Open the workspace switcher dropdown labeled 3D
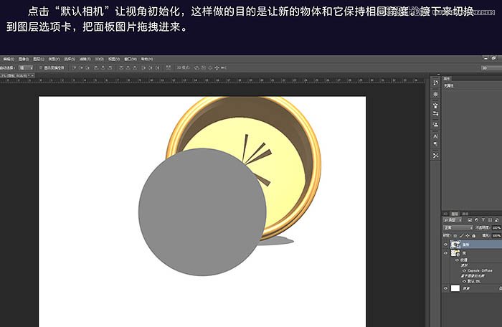Viewport: 502px width, 327px height. [491, 67]
